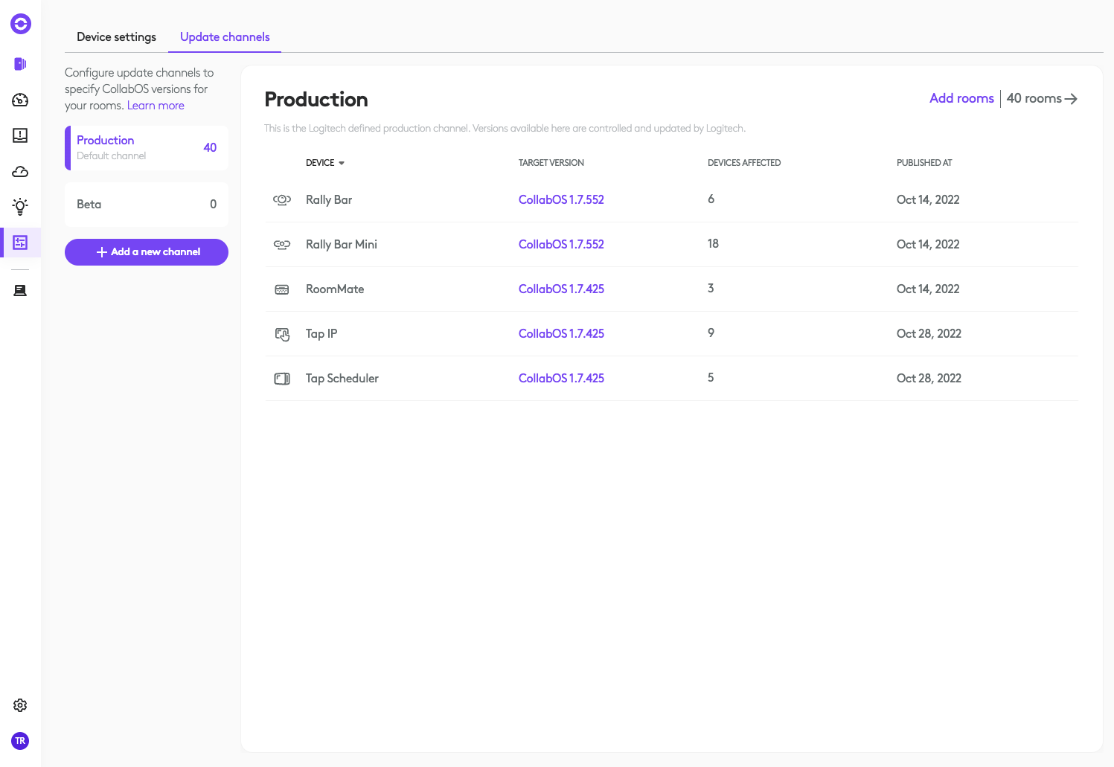This screenshot has height=767, width=1114.
Task: Click the arrow next to 40 rooms
Action: click(x=1071, y=99)
